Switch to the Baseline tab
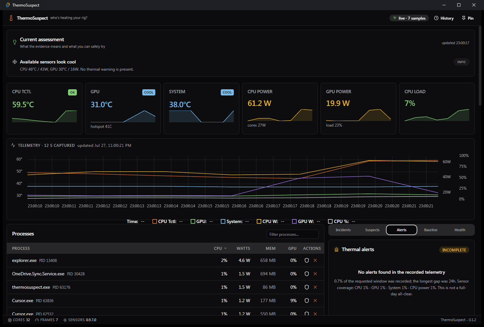This screenshot has height=327, width=484. coord(431,230)
